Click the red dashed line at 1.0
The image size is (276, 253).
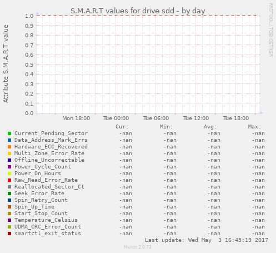click(147, 16)
